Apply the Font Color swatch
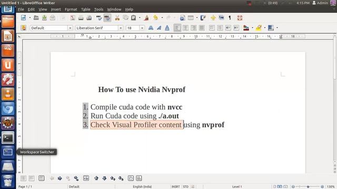 click(246, 28)
